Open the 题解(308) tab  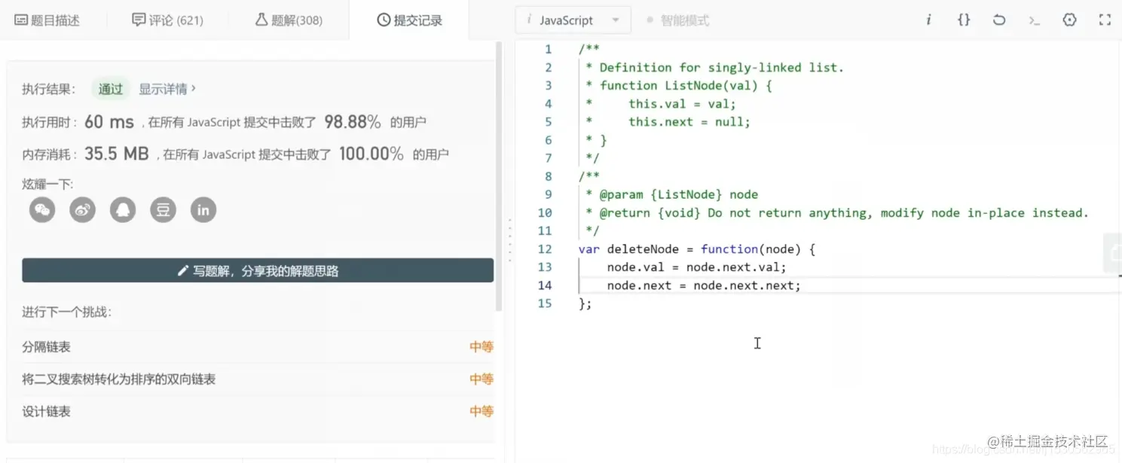tap(289, 20)
